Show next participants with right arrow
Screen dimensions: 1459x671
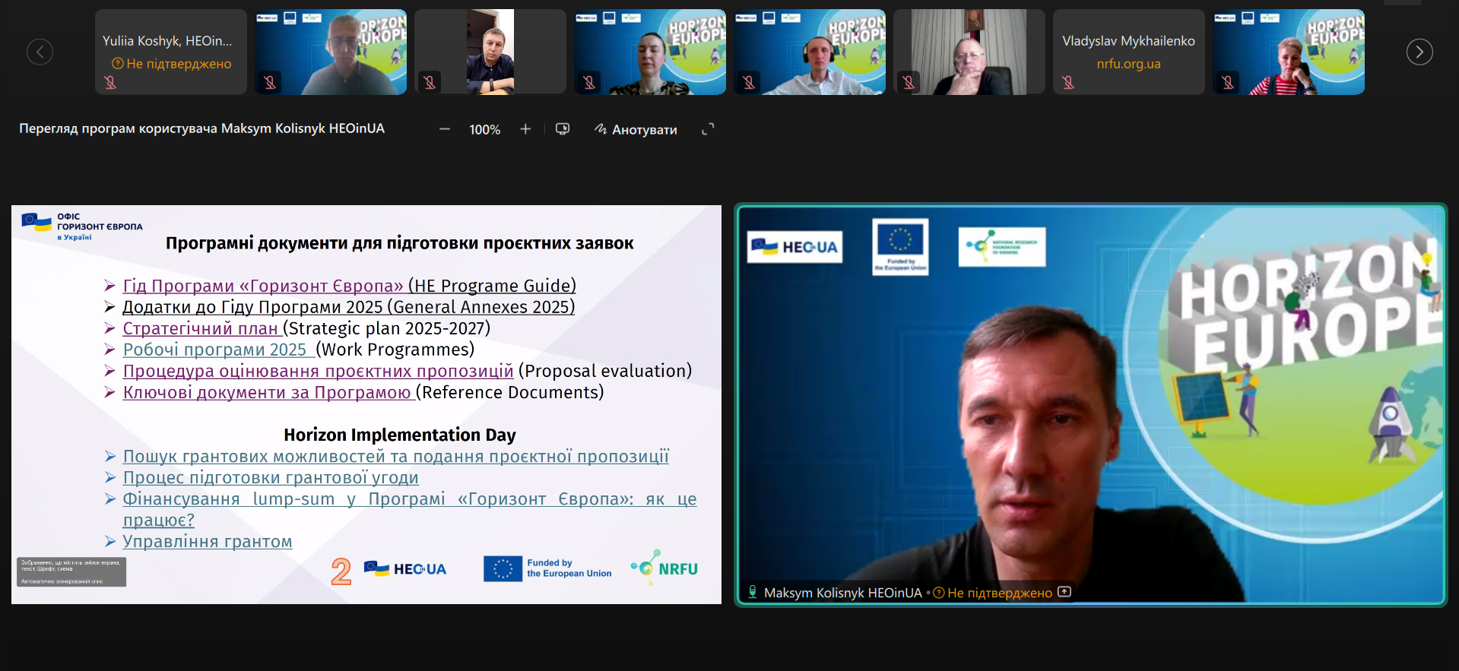(x=1419, y=52)
